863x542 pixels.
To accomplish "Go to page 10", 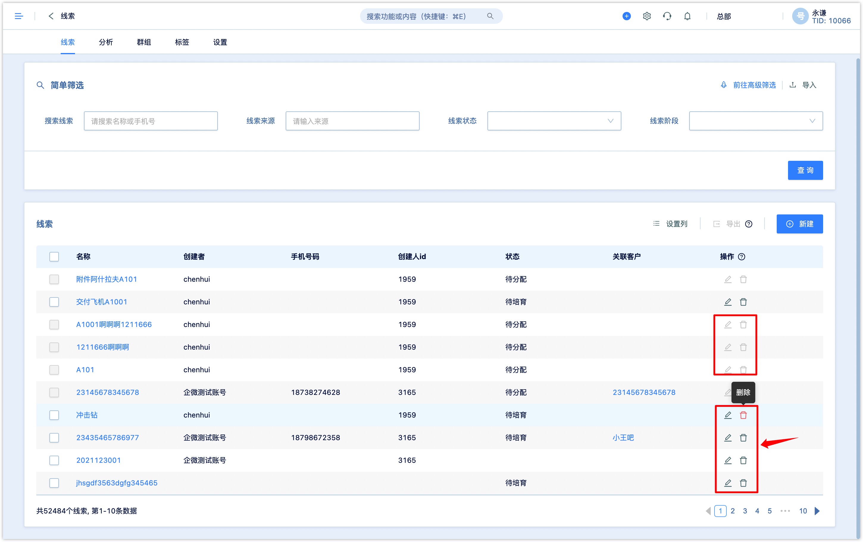I will coord(803,511).
